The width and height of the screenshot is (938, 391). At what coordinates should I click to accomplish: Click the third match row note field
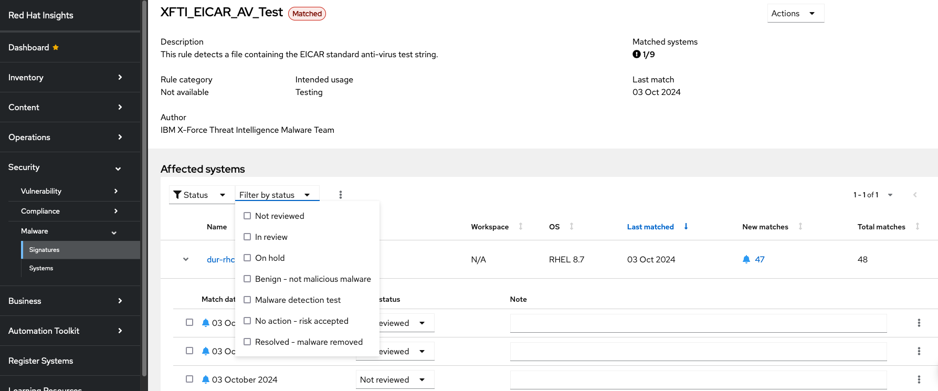(698, 379)
